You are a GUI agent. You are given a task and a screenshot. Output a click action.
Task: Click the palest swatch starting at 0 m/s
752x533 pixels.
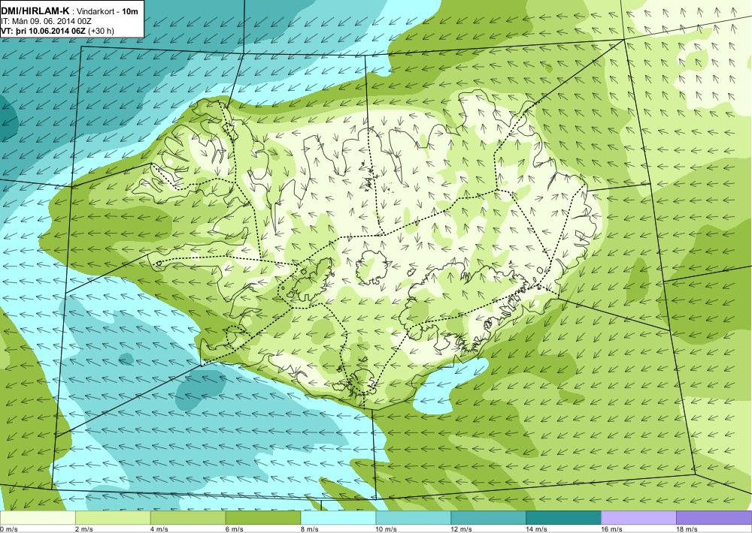click(x=38, y=518)
